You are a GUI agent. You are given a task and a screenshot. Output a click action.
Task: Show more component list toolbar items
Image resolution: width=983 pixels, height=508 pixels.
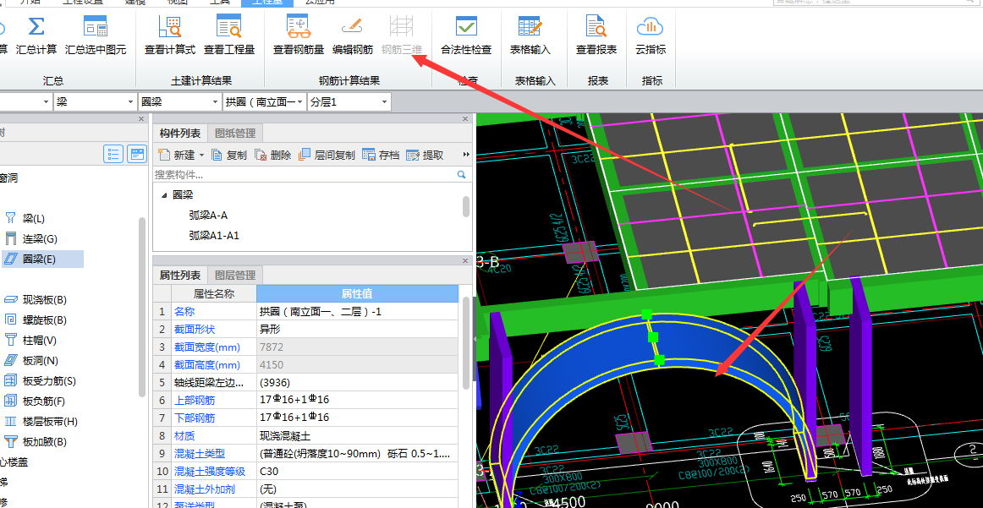[x=466, y=155]
